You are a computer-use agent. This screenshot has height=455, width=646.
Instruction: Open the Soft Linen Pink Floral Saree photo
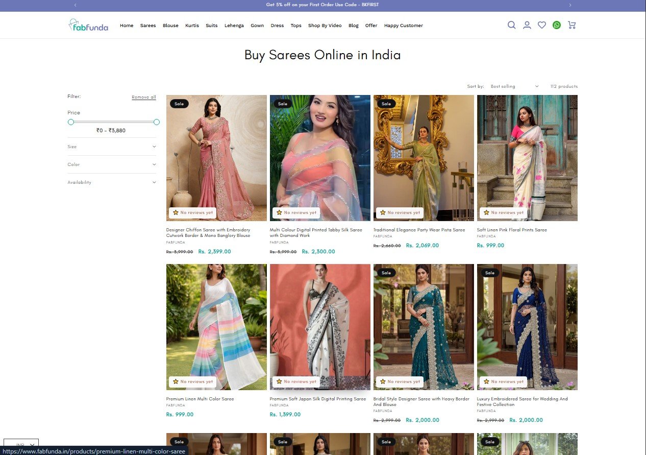click(x=527, y=158)
